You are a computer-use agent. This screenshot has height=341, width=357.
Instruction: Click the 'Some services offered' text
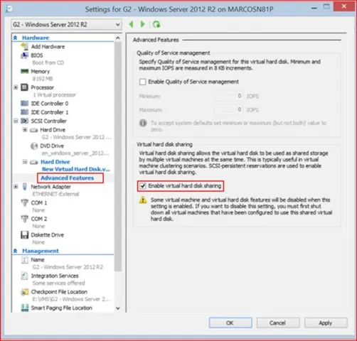[x=58, y=283]
